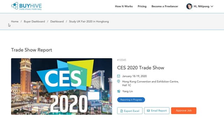Viewport: 224px width, 129px height.
Task: Click the envelope icon in Email Report
Action: (148, 111)
